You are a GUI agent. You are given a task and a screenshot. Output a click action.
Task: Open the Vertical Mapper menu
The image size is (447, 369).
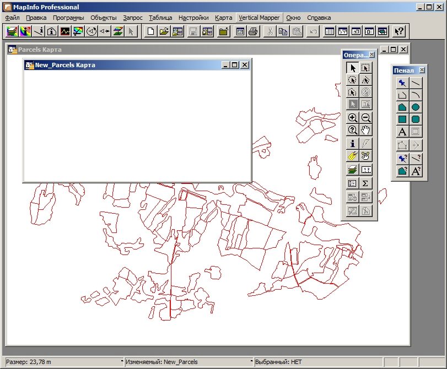click(259, 18)
